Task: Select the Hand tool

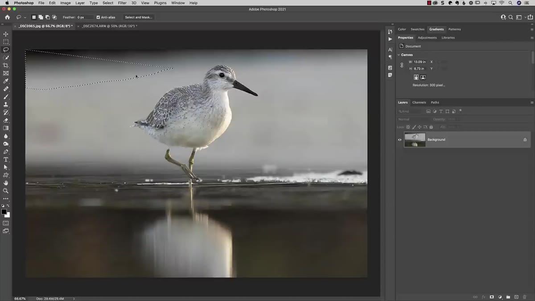Action: [6, 183]
